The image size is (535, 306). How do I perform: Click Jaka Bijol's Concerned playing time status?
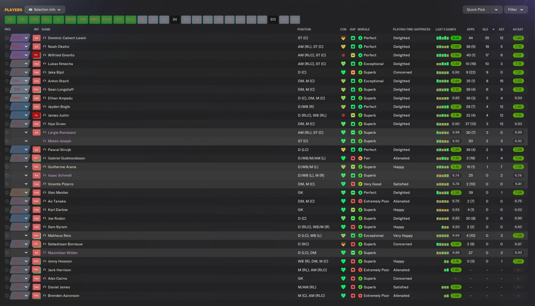403,73
